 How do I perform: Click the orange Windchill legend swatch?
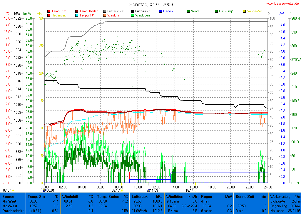(105, 15)
